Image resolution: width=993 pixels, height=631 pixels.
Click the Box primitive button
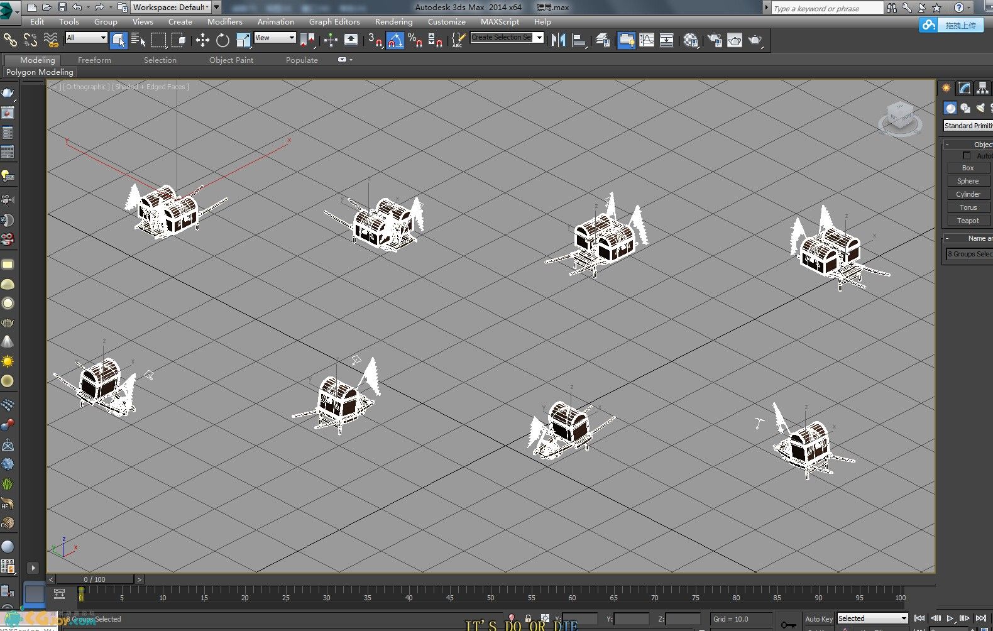tap(968, 168)
